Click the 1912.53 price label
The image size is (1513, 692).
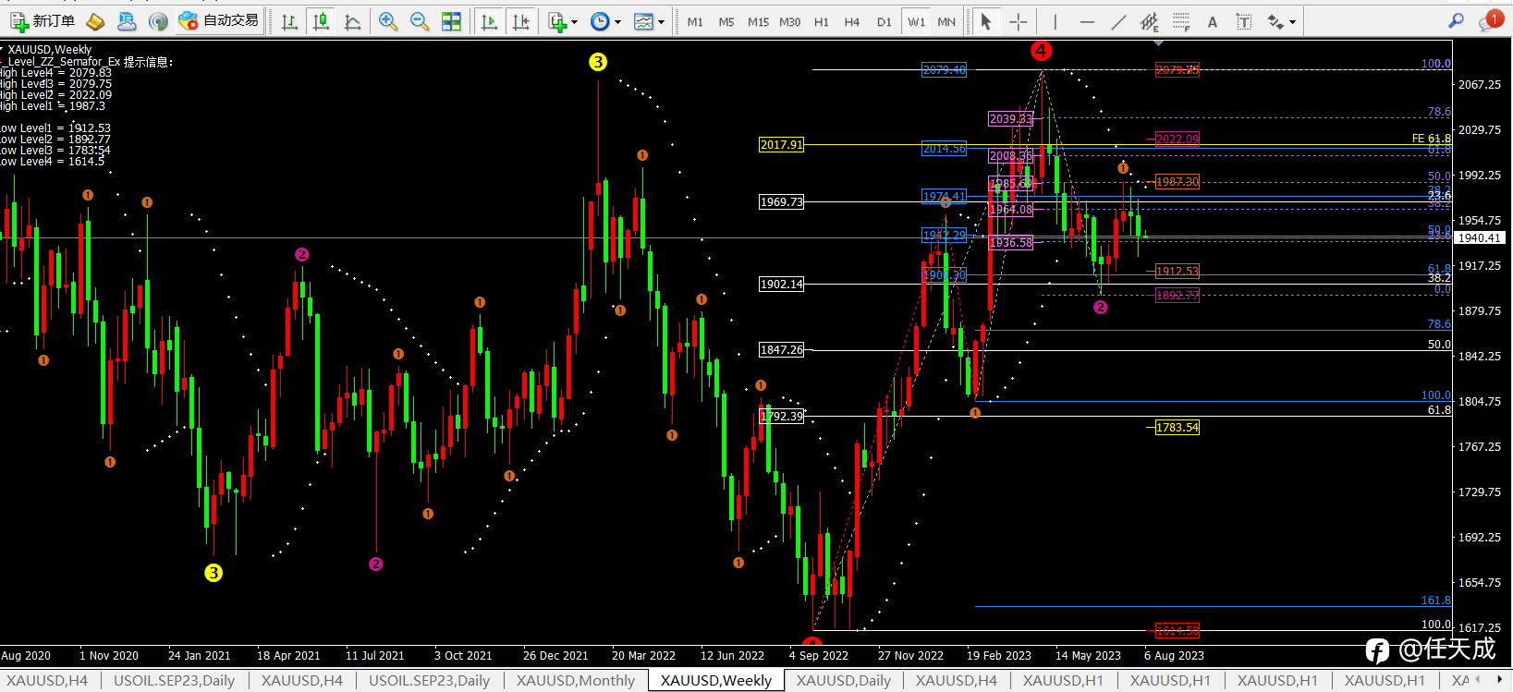(x=1177, y=272)
